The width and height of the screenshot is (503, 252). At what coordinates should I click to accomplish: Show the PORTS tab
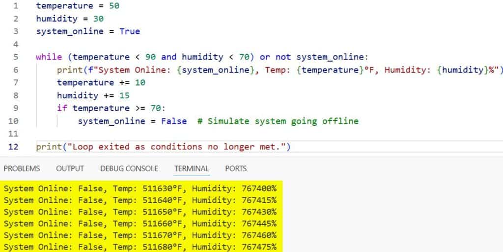tap(236, 168)
